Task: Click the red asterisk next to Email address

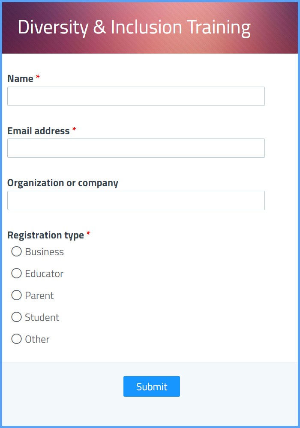Action: (x=75, y=130)
